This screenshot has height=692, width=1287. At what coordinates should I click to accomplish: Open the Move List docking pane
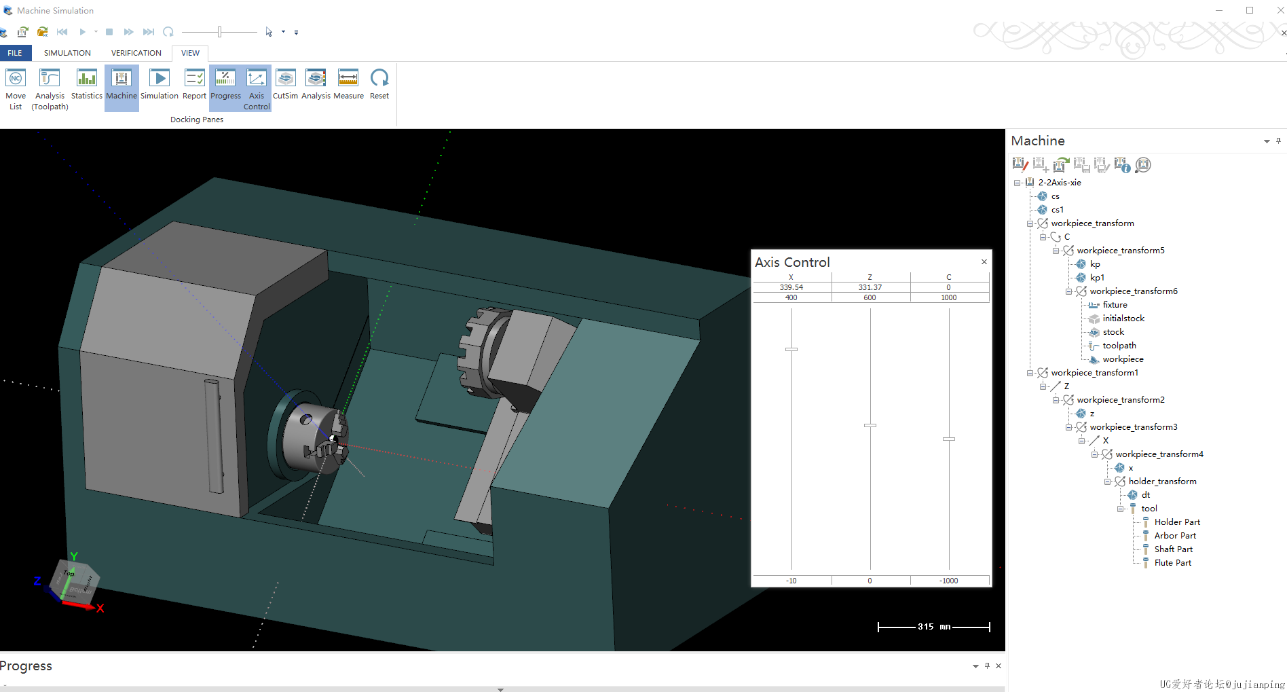[16, 89]
